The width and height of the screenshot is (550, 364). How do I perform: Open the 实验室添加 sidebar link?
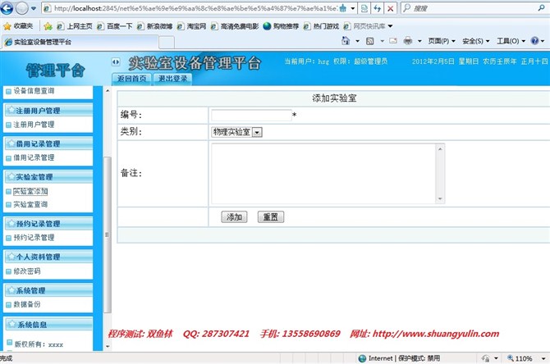(30, 192)
